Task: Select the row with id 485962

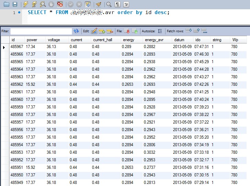Action: point(128,84)
